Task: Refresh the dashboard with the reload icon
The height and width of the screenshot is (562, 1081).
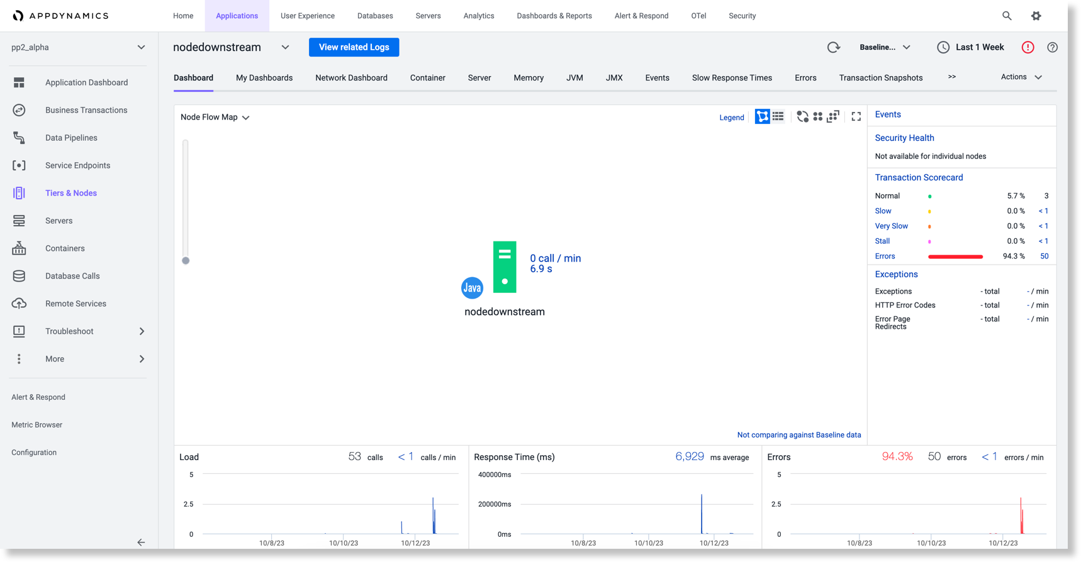Action: coord(834,47)
